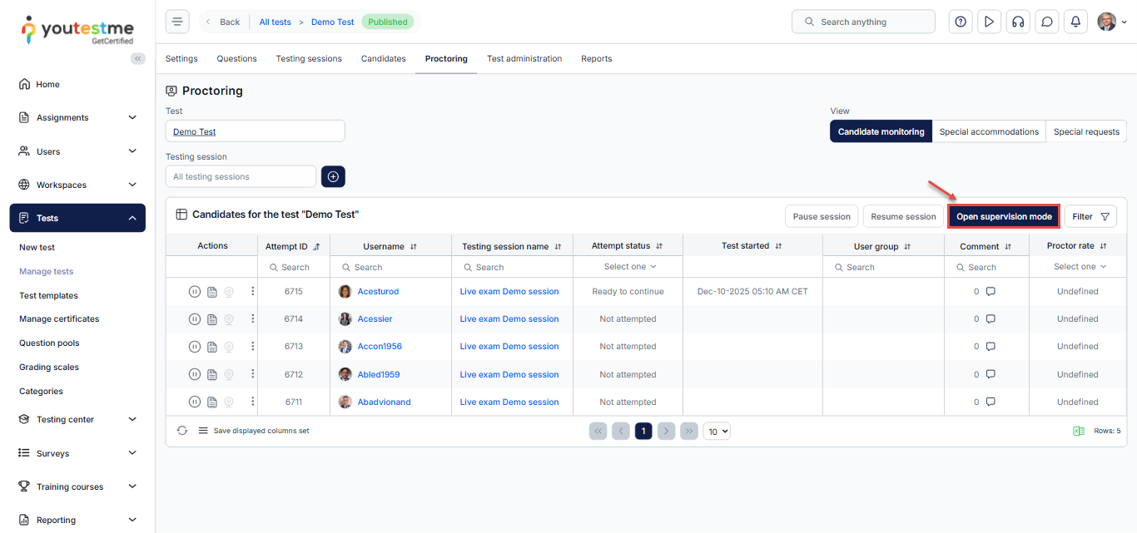Click the refresh table icon
The image size is (1137, 533).
pos(182,431)
